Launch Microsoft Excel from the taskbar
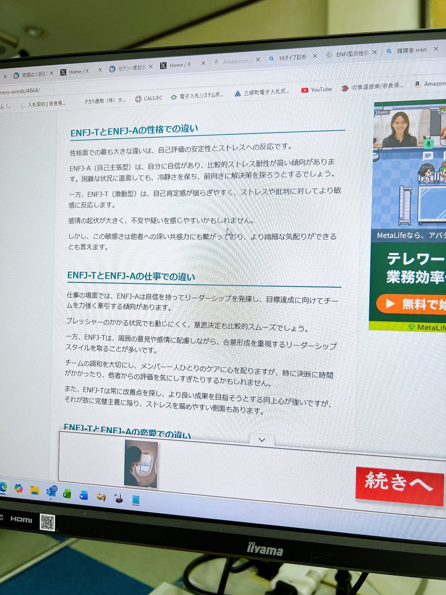Screen dimensions: 446x595 tap(66, 494)
